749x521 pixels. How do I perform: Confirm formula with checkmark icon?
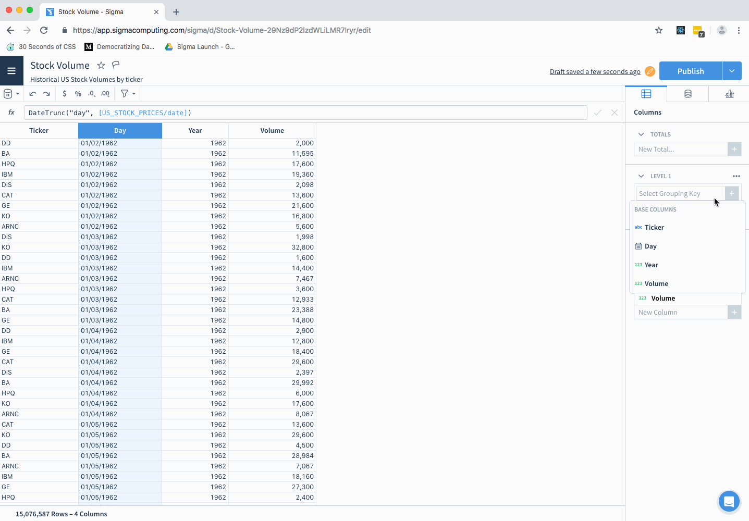598,113
